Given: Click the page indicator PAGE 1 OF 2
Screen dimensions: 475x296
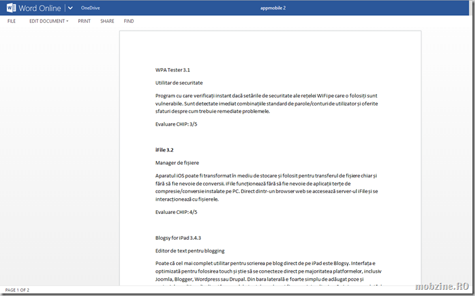Looking at the screenshot, I should (17, 290).
